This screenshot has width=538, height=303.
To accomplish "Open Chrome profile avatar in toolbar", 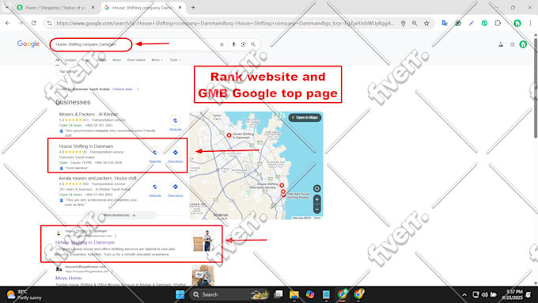I will 517,23.
